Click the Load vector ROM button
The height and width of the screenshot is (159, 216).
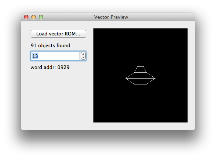tap(58, 34)
